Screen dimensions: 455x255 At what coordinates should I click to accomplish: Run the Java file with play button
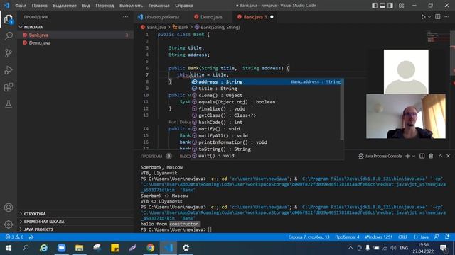pos(423,17)
